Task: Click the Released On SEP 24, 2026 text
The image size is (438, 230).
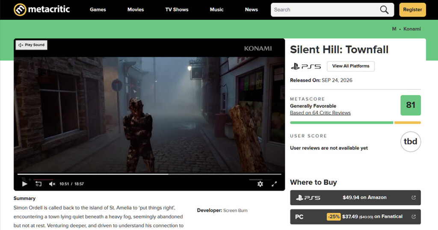Action: pos(321,80)
